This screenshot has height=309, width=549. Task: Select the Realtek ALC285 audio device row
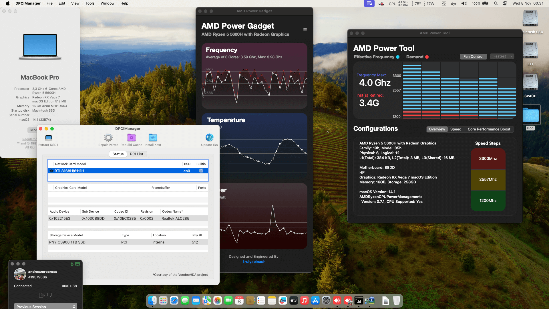[128, 218]
